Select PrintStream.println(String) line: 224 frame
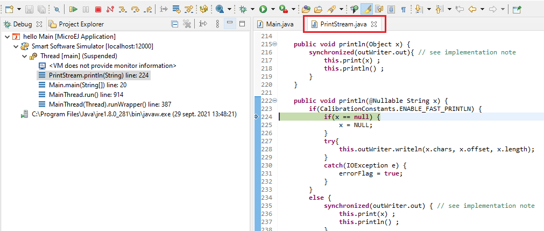Viewport: 544px width, 231px height. [94, 75]
